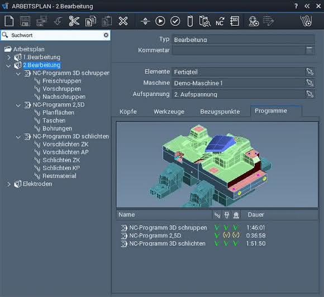Click the Aufspannung field 2. Aufspannung
Image resolution: width=324 pixels, height=297 pixels.
239,94
